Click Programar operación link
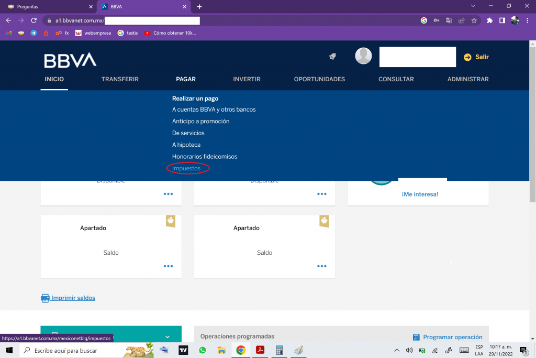Screen dimensions: 536x358 tap(453, 337)
